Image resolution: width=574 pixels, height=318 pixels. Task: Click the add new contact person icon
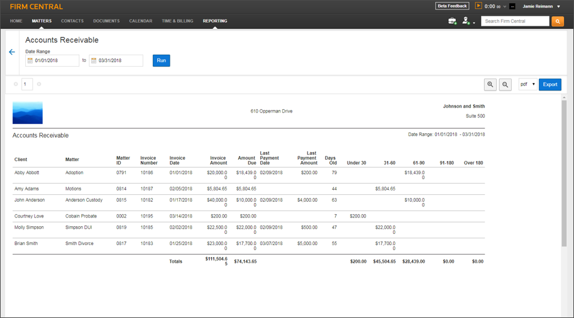(466, 21)
